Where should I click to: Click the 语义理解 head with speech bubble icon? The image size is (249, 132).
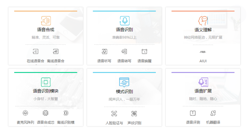[x=203, y=21]
